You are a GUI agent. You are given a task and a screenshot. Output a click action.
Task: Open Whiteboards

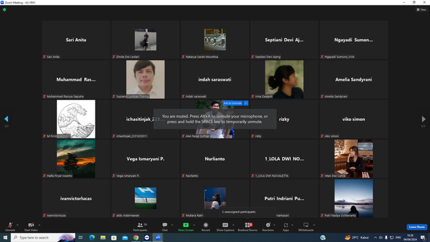point(306,227)
